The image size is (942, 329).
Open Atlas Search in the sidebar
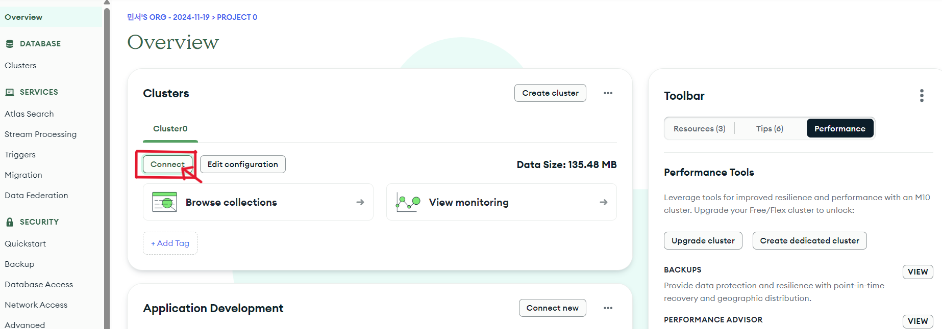pyautogui.click(x=29, y=114)
